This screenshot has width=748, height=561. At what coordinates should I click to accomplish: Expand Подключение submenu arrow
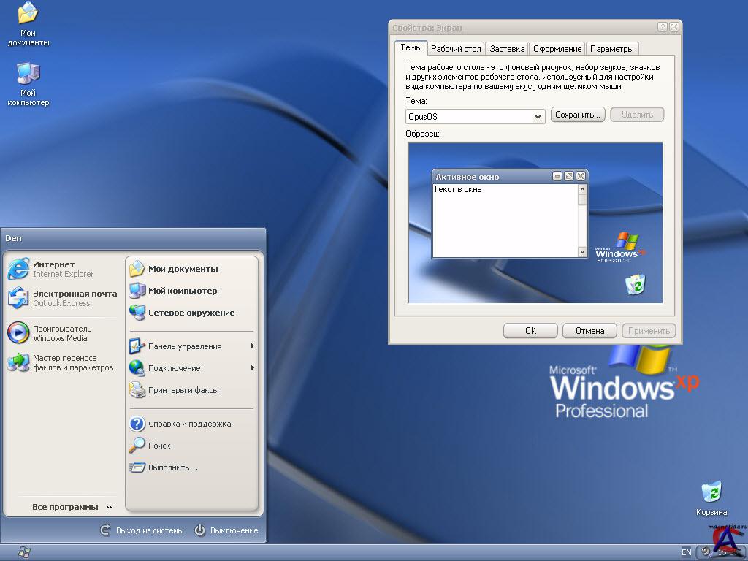252,368
